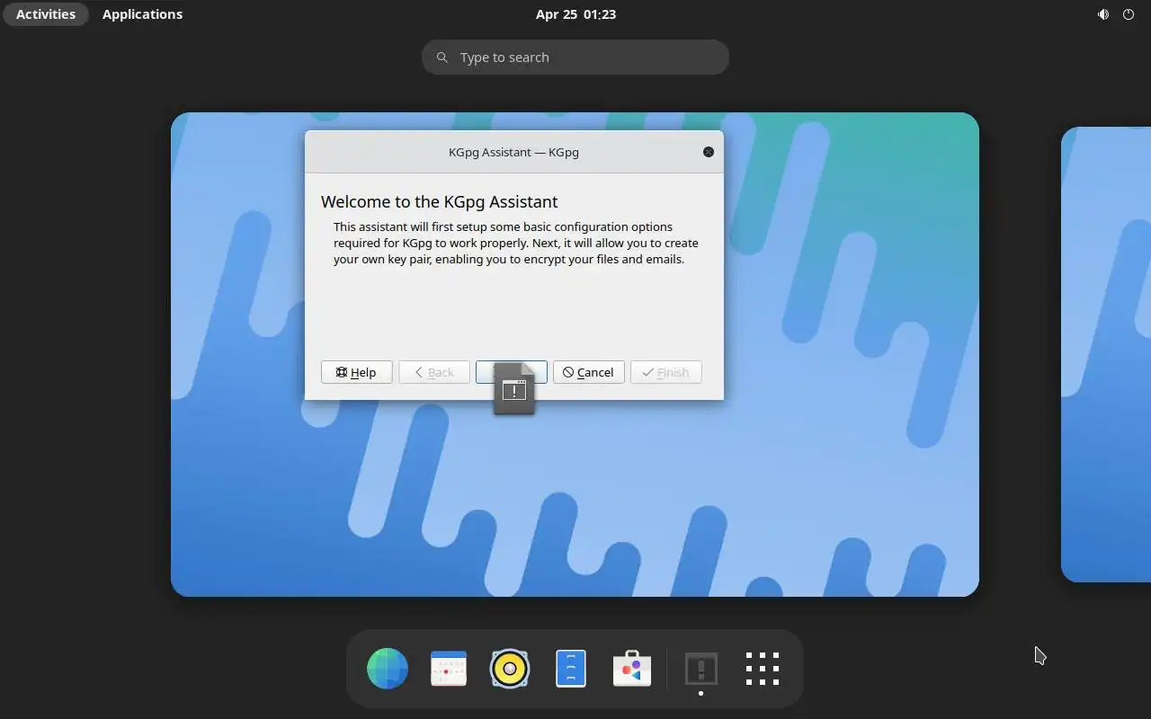1151x719 pixels.
Task: Click the Activities button
Action: pyautogui.click(x=46, y=14)
